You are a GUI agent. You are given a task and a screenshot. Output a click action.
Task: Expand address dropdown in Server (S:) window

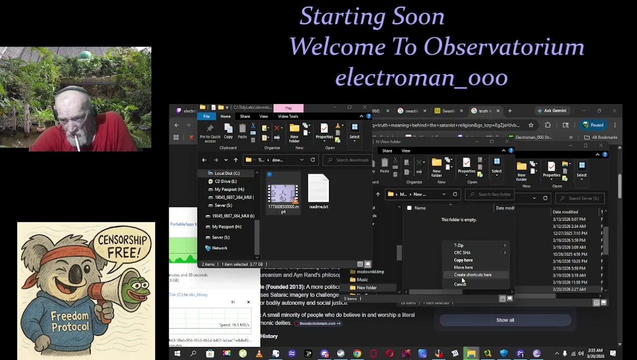534,198
